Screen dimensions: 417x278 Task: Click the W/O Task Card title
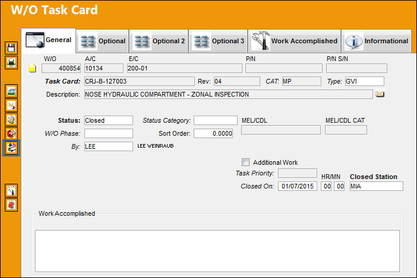54,10
